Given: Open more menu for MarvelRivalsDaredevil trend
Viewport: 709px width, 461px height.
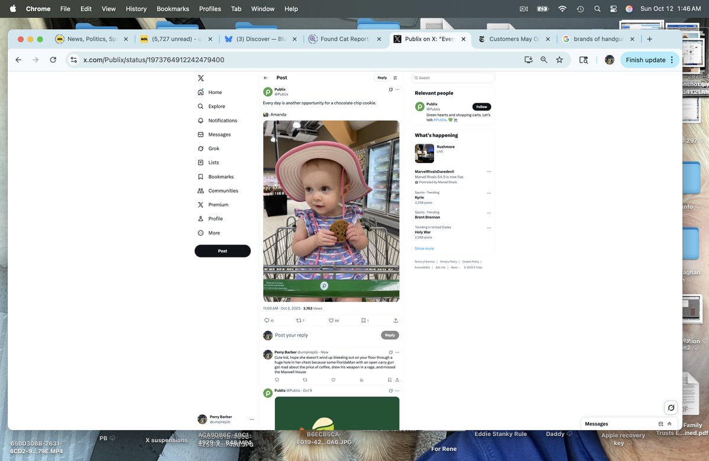Looking at the screenshot, I should tap(489, 172).
